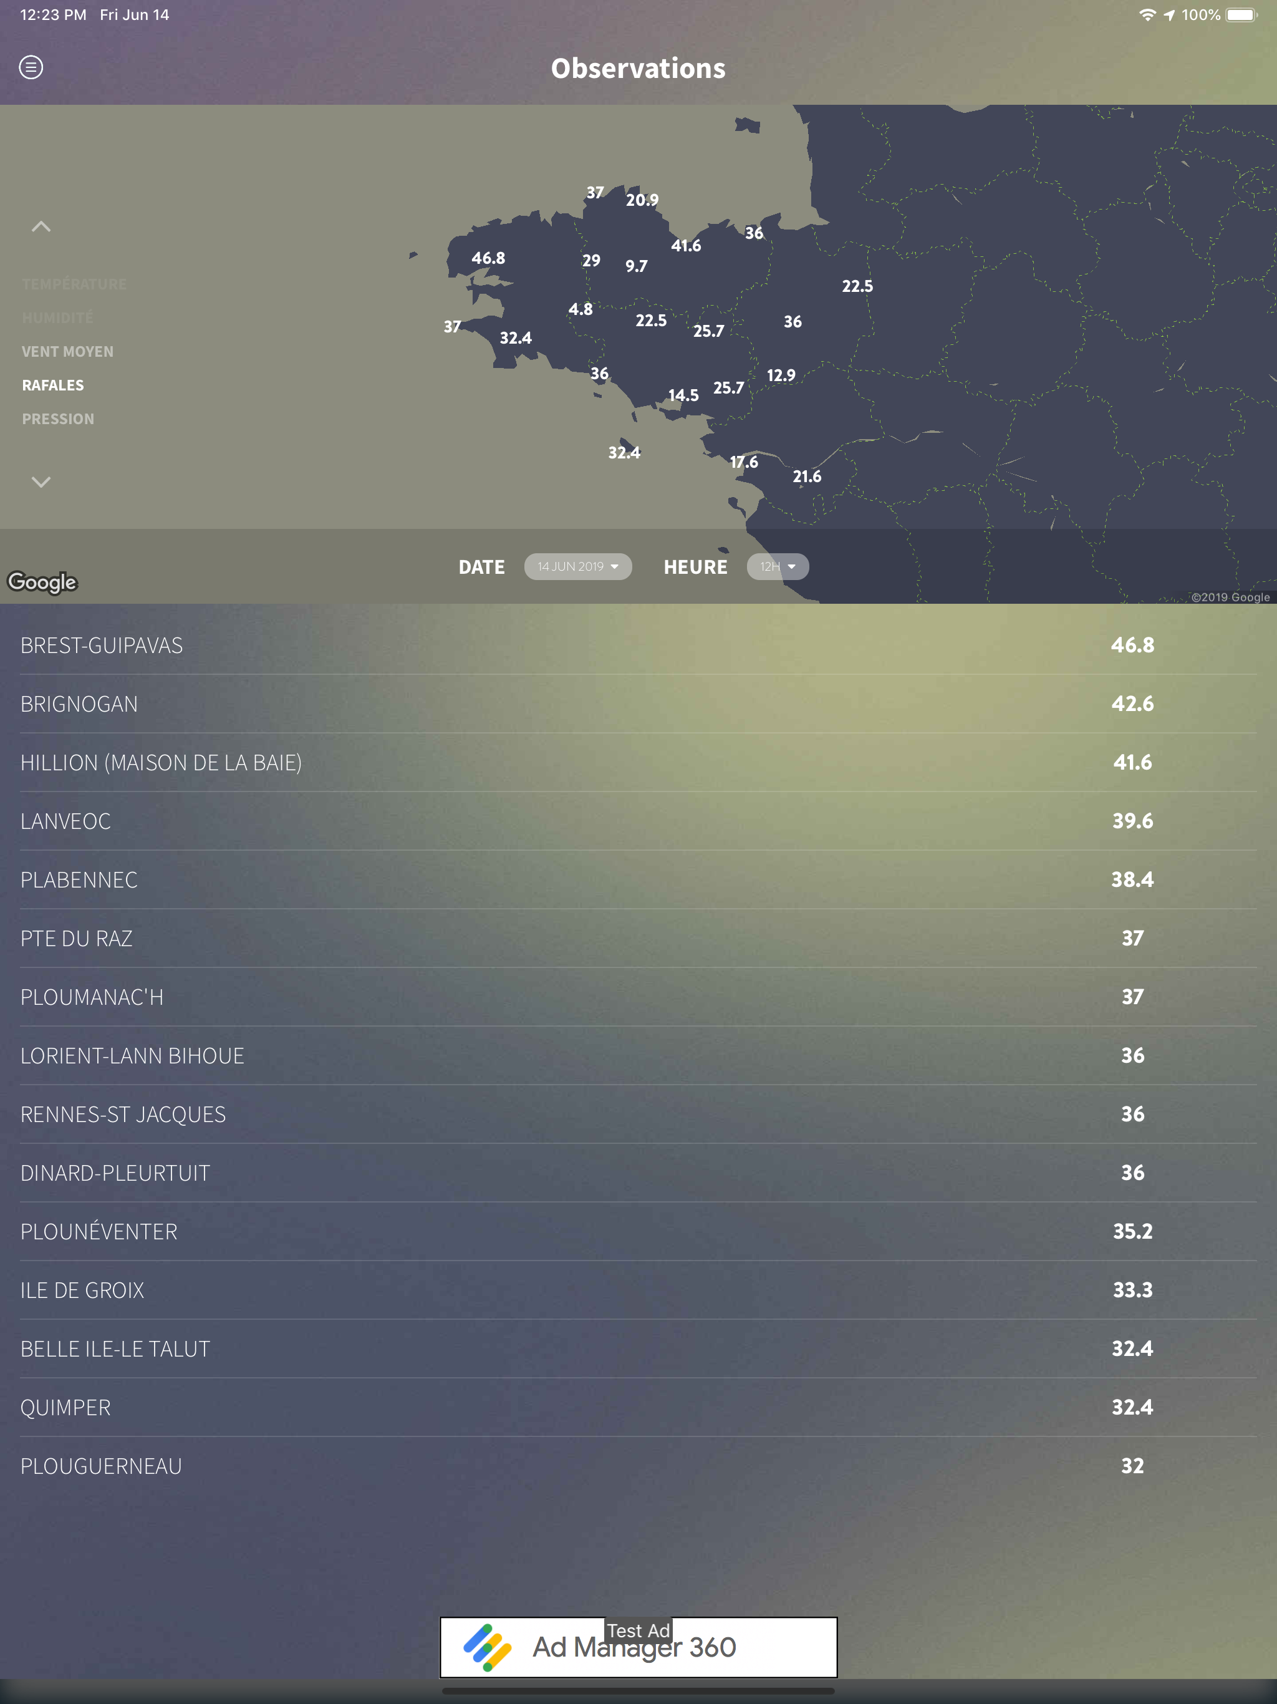Open the 14 JUN 2019 date dropdown
This screenshot has width=1277, height=1704.
[x=577, y=567]
